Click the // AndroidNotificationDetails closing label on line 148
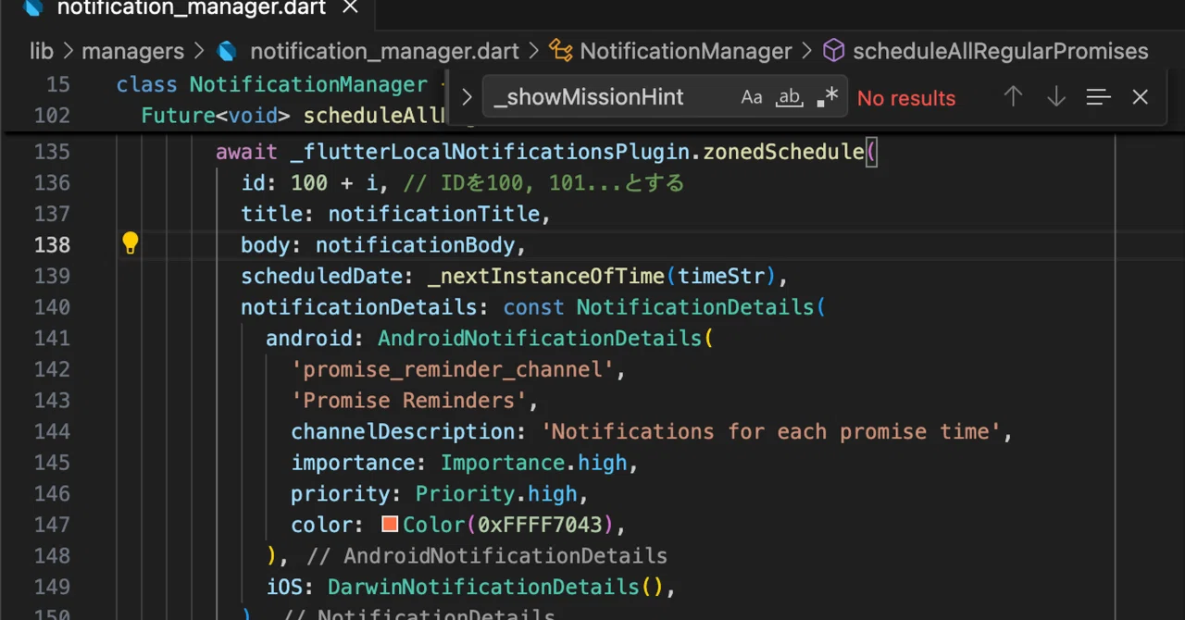This screenshot has height=620, width=1185. point(487,555)
